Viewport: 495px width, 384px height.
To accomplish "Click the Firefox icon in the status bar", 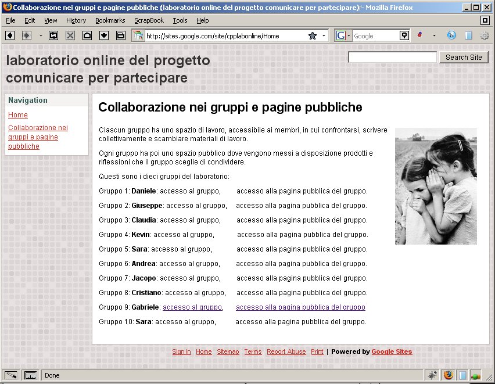I will coord(447,375).
